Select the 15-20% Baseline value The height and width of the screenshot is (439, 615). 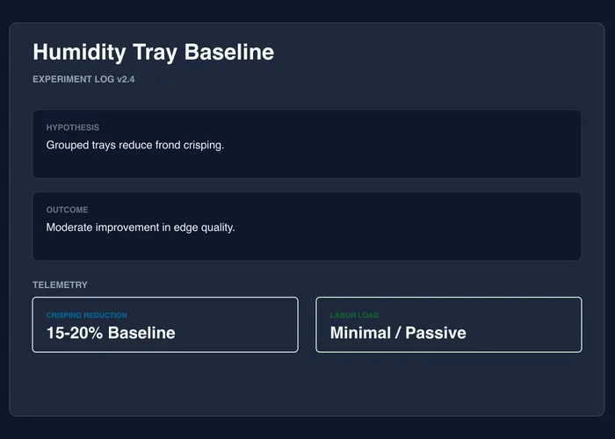click(111, 333)
